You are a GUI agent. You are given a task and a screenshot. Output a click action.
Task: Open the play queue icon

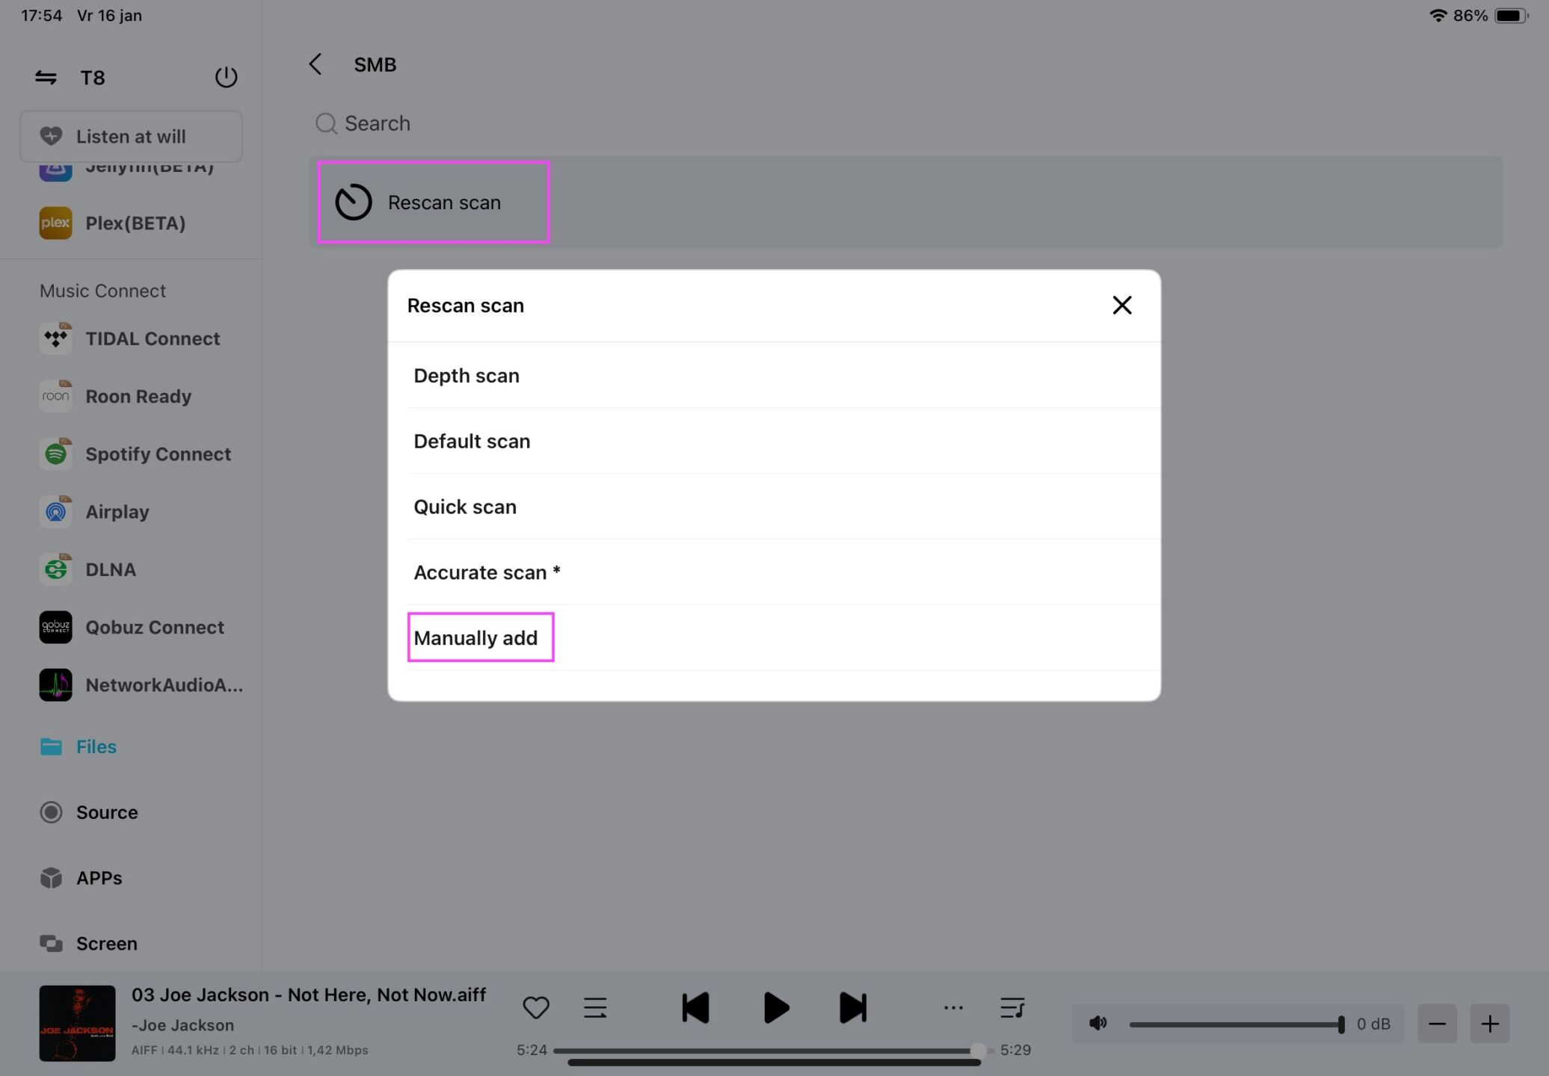[x=1012, y=1008]
